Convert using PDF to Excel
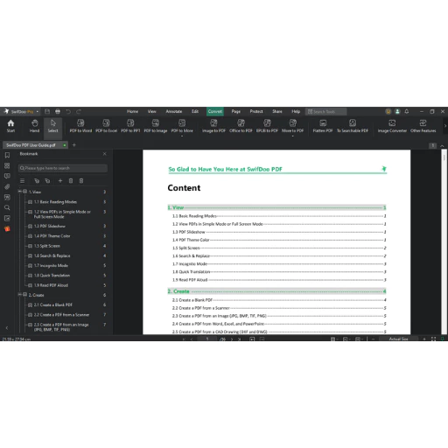Viewport: 448px width, 448px height. coord(106,126)
